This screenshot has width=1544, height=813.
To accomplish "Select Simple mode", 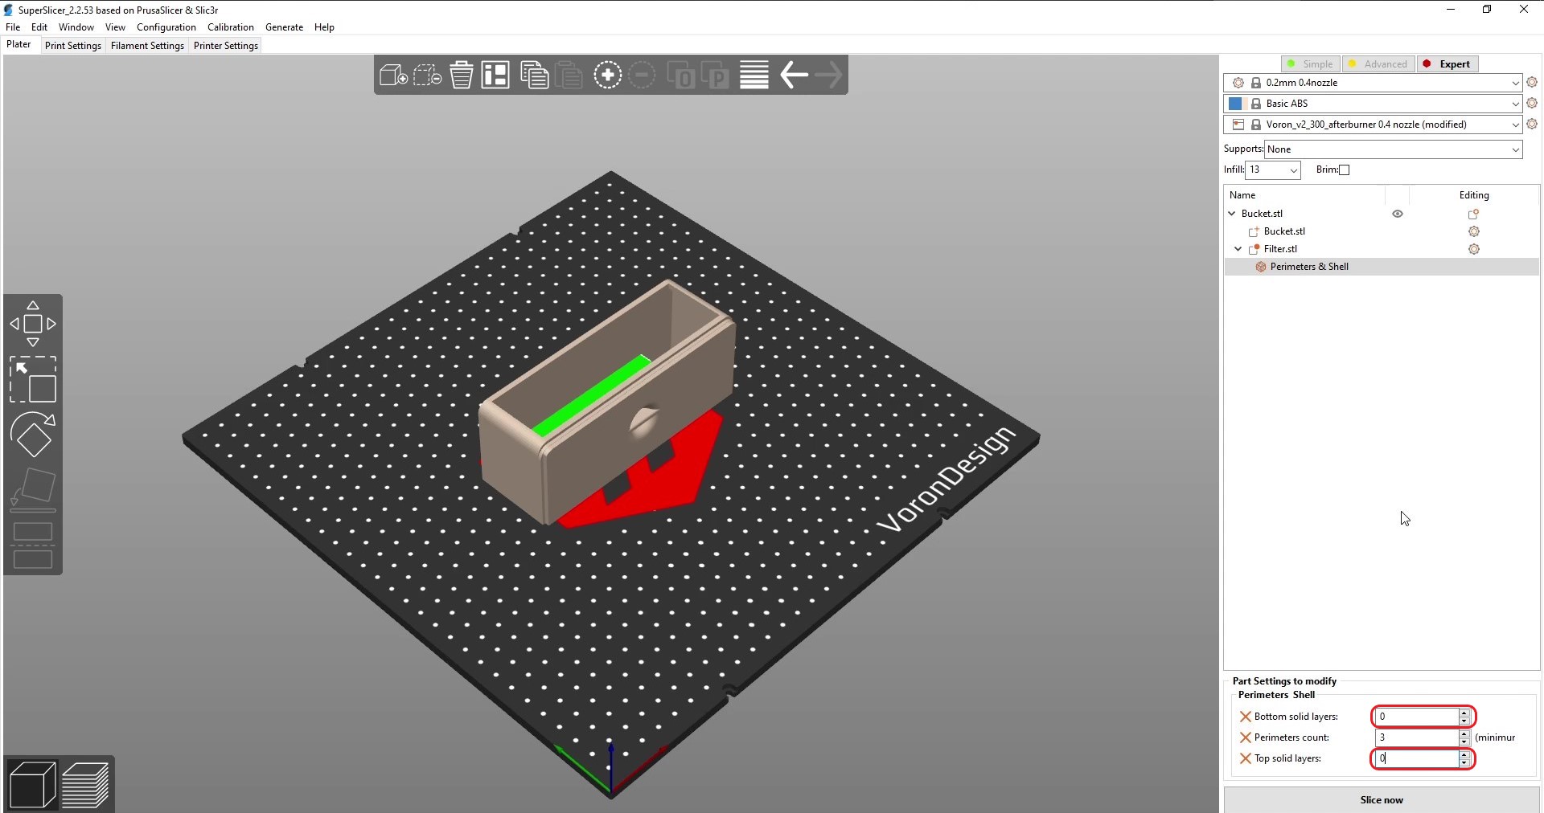I will coord(1310,64).
